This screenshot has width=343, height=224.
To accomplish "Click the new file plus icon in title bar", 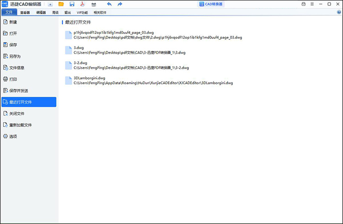I will pyautogui.click(x=50, y=4).
